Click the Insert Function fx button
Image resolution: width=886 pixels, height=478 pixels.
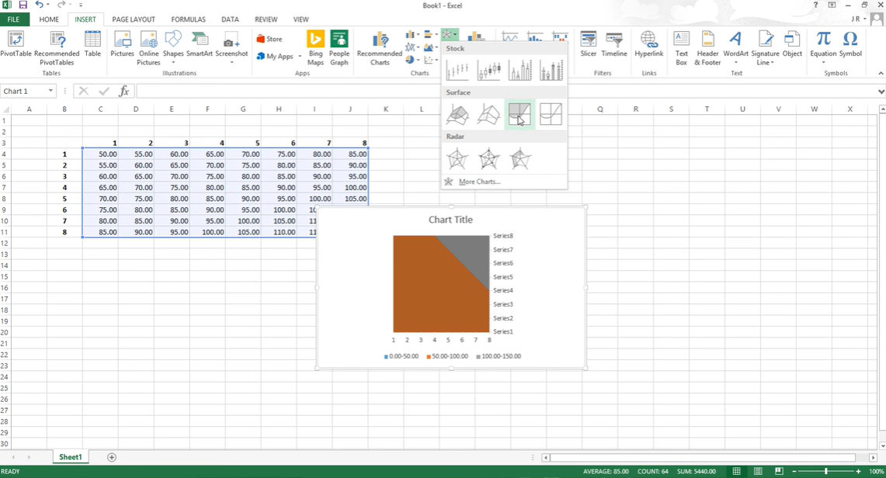[x=123, y=91]
